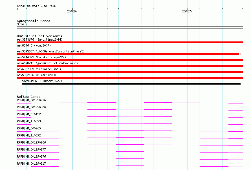Image resolution: width=251 pixels, height=170 pixels.
Task: Select the magenta intron line of RARB|NM_000965
Action: click(x=130, y=131)
